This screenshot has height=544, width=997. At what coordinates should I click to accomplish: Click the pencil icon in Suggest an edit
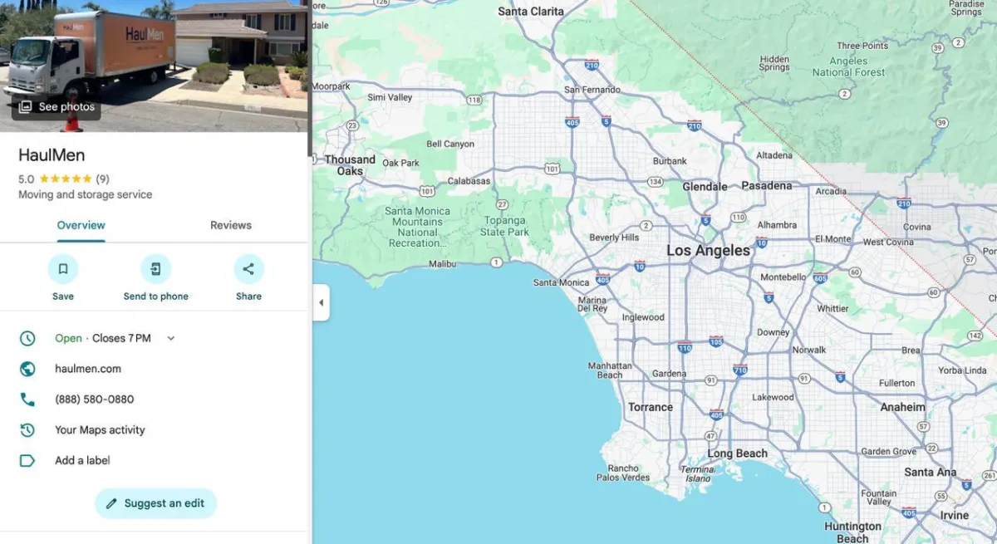(x=111, y=503)
